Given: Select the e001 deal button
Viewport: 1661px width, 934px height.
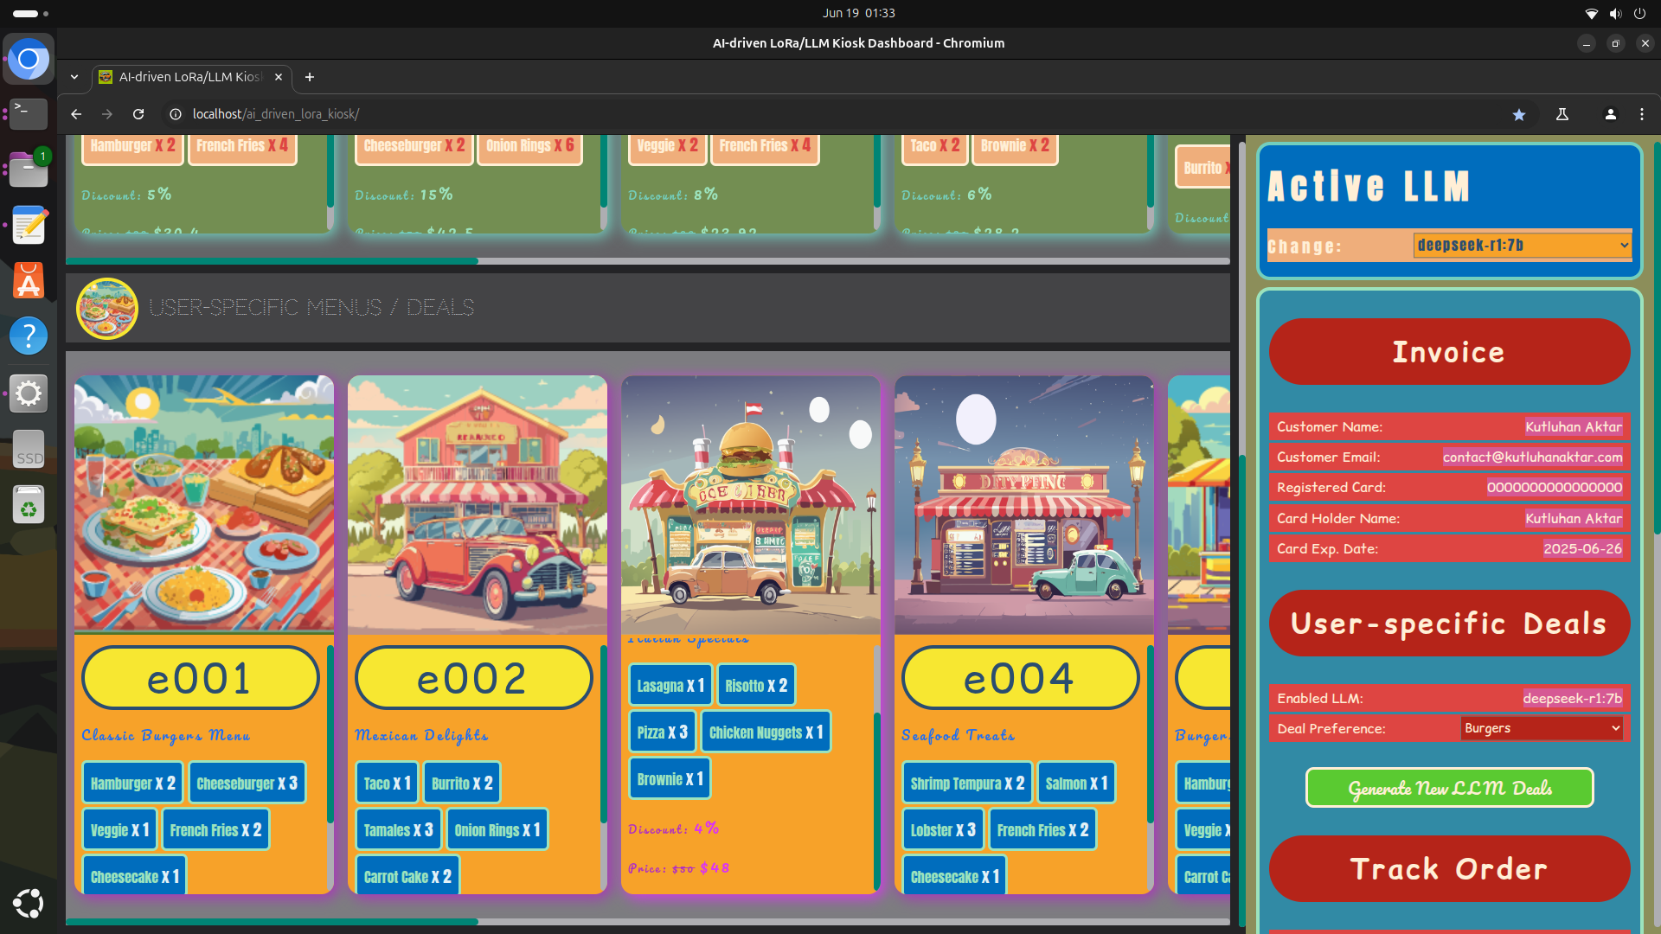Looking at the screenshot, I should click(200, 678).
